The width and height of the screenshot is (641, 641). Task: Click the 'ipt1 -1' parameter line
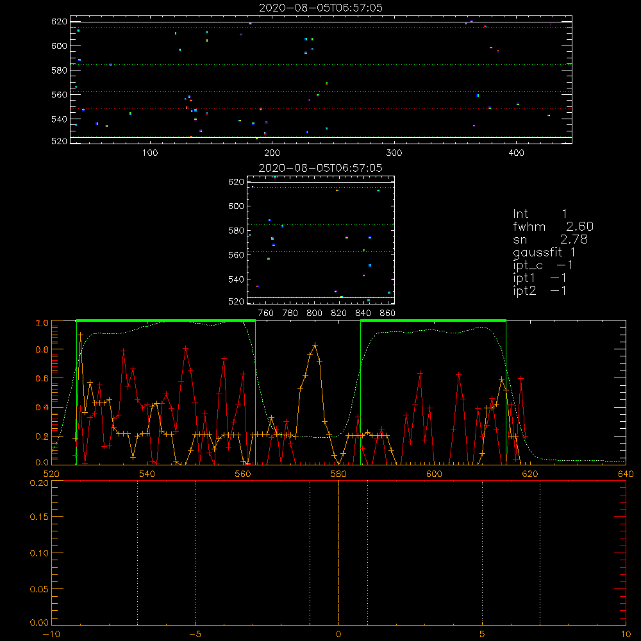tap(540, 278)
